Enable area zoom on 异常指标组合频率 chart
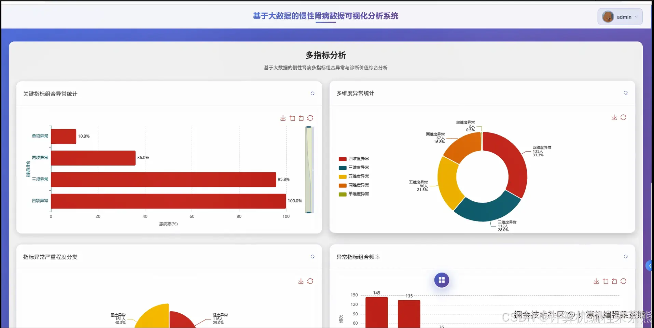Viewport: 654px width, 328px height. tap(606, 281)
